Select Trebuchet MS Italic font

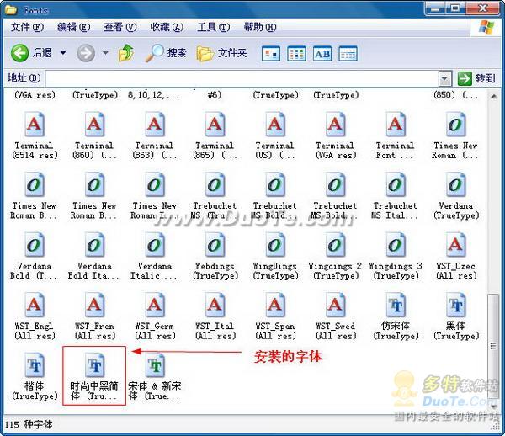(396, 196)
